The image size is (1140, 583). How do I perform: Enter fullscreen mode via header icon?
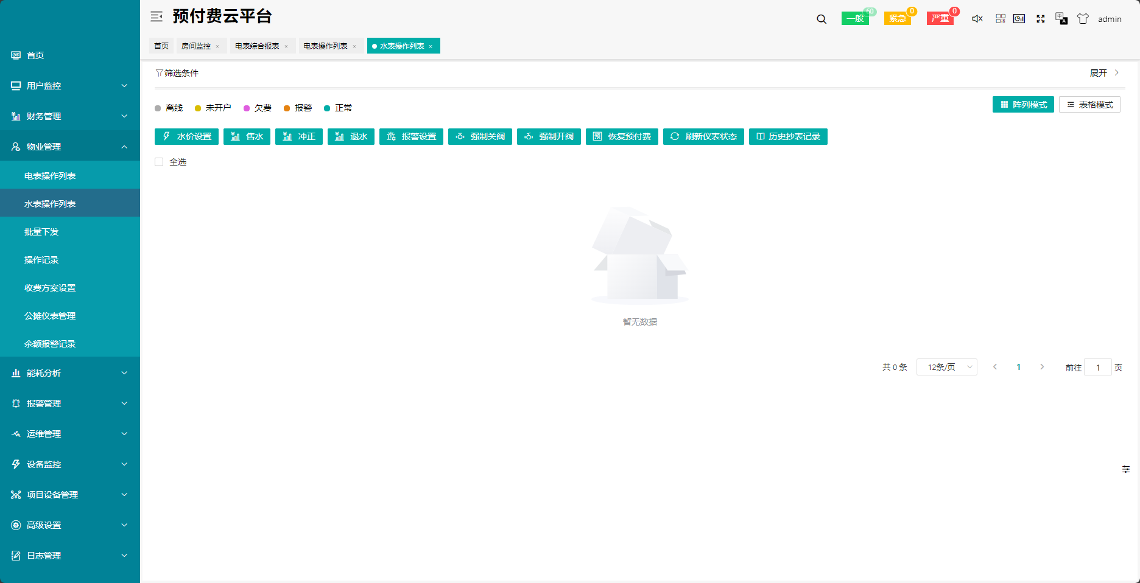coord(1041,19)
